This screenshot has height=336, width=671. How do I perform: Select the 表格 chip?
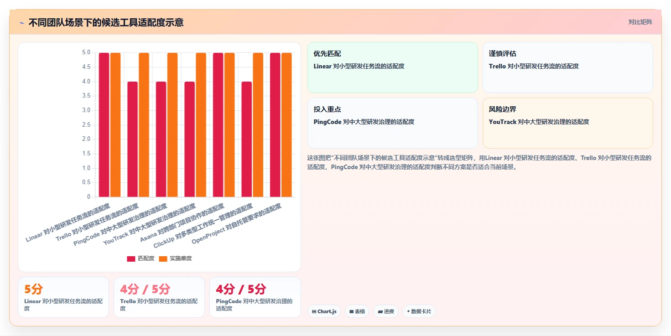click(x=357, y=311)
